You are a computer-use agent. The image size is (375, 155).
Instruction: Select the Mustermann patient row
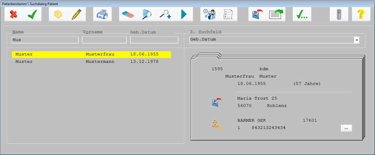pos(91,62)
